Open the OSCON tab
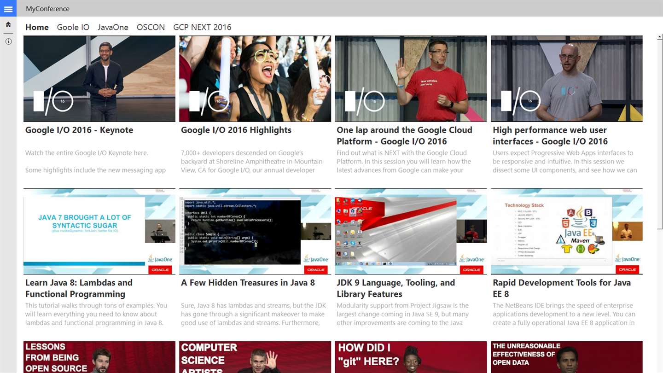 point(151,27)
